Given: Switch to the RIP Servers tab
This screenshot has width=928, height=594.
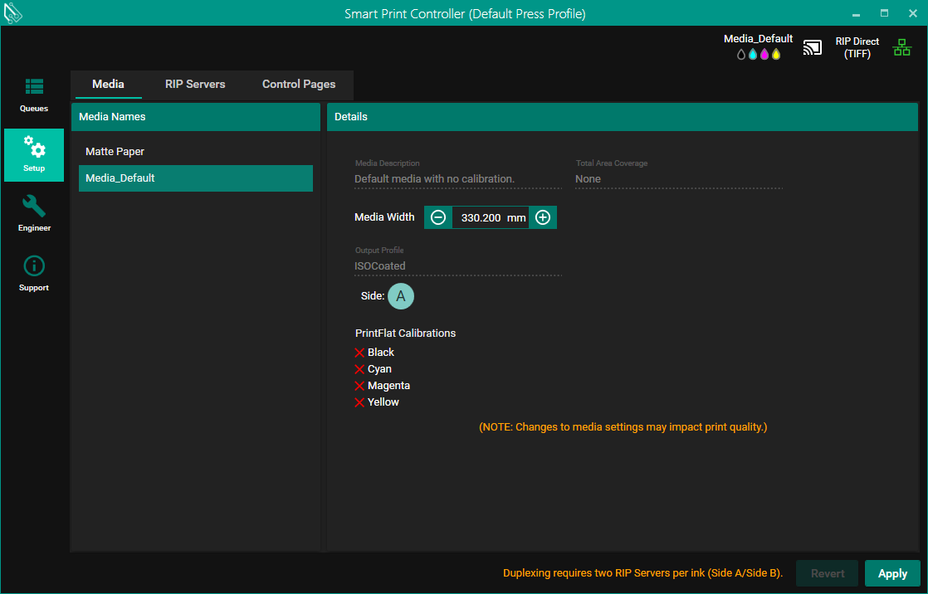Looking at the screenshot, I should 195,85.
